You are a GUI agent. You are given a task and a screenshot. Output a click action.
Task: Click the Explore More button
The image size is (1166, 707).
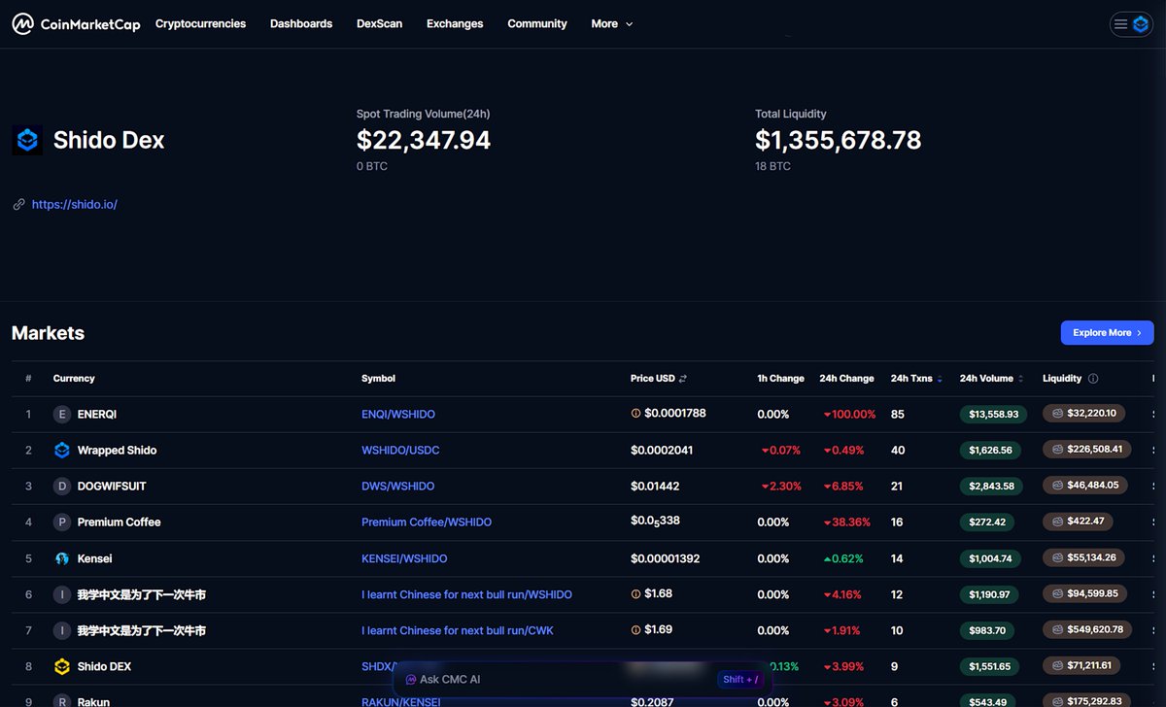coord(1107,332)
